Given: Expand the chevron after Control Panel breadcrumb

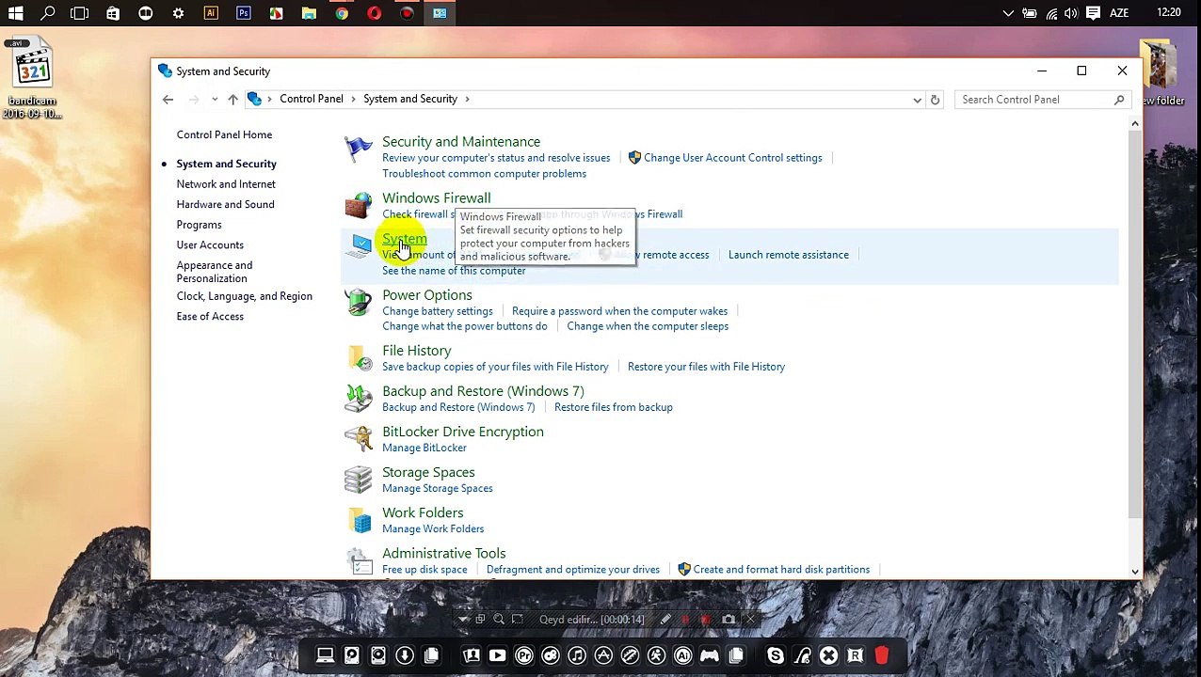Looking at the screenshot, I should (354, 99).
